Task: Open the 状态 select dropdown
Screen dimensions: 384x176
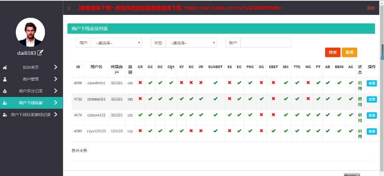Action: point(191,43)
